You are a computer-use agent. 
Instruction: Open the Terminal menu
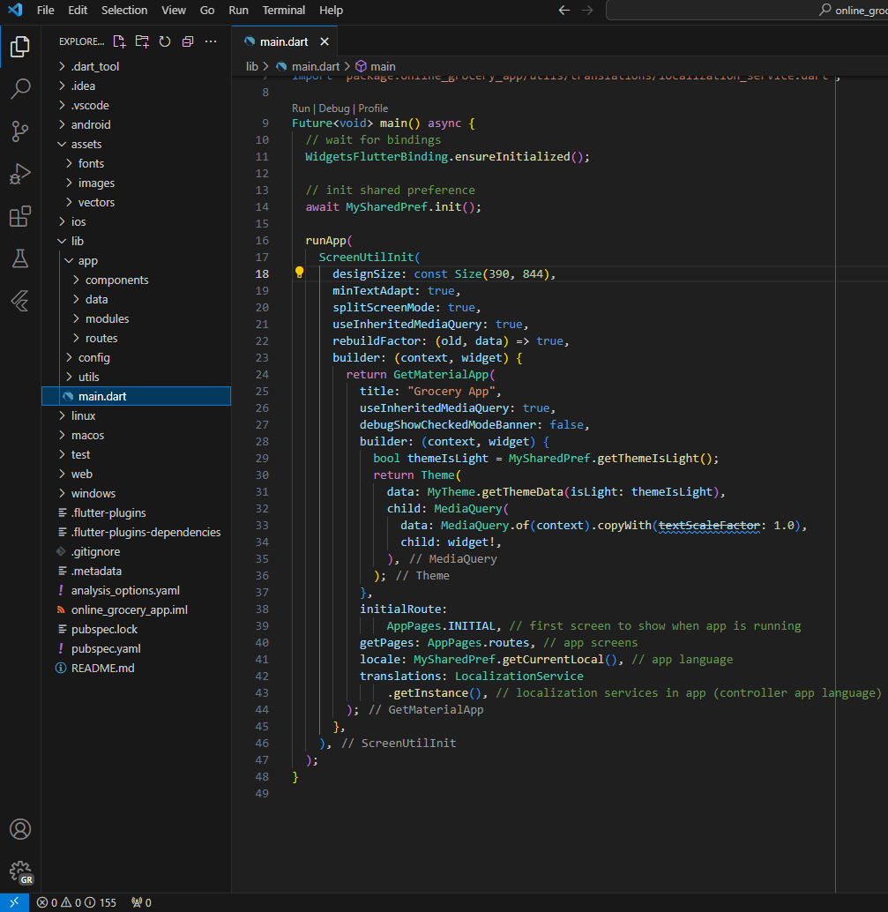click(283, 11)
